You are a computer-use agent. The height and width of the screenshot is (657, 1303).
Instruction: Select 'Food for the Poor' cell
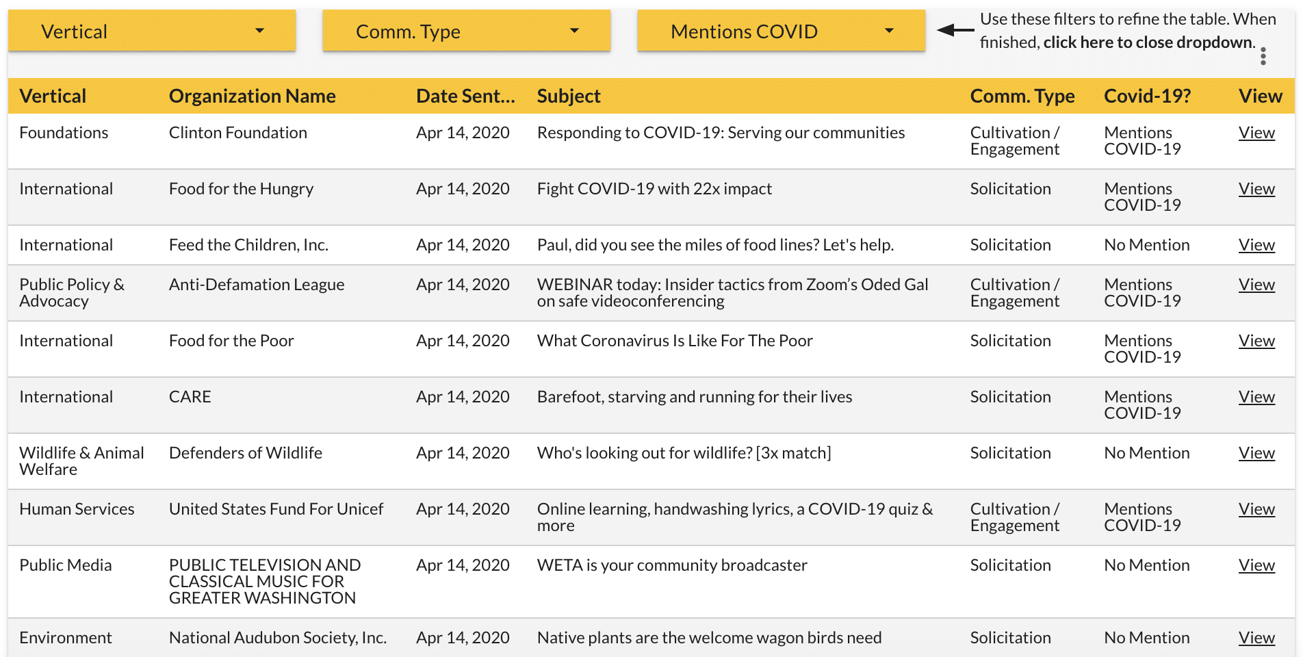point(231,341)
